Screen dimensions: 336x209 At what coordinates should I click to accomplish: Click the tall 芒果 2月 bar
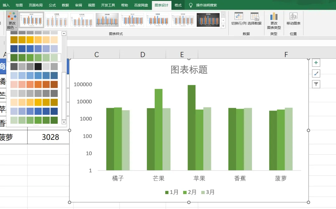(159, 129)
